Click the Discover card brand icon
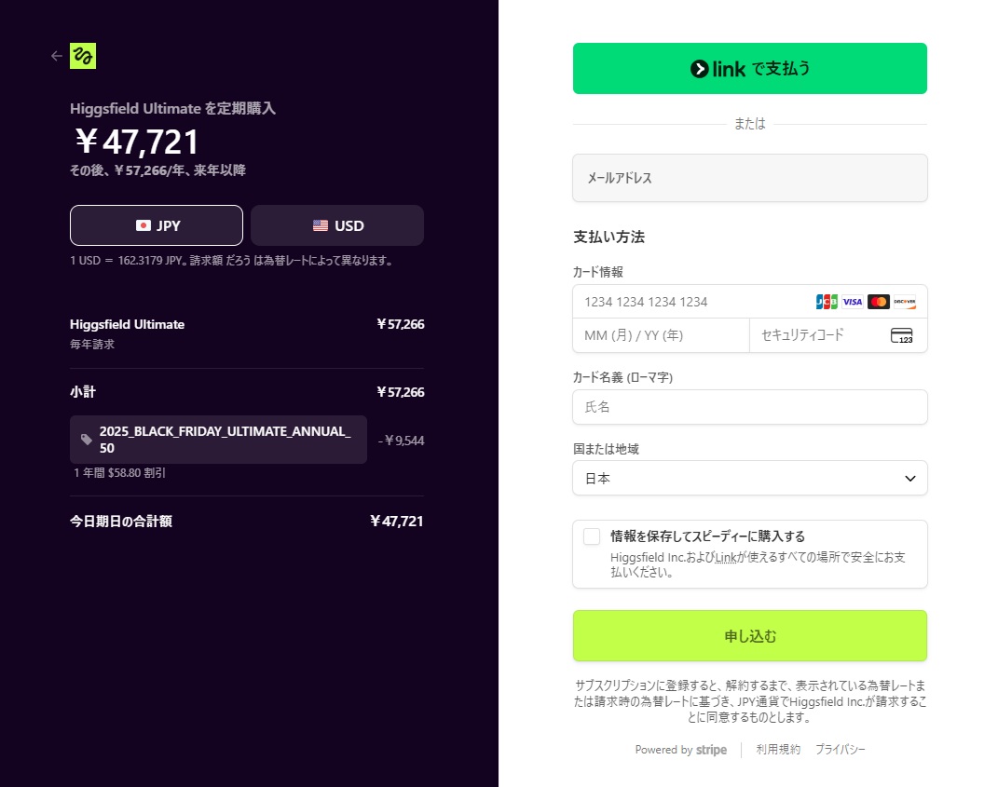The height and width of the screenshot is (787, 984). 904,302
